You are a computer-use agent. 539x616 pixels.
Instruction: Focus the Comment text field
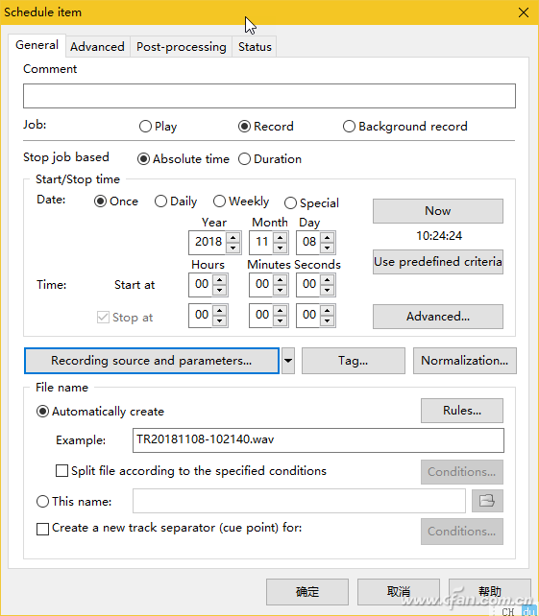(269, 96)
